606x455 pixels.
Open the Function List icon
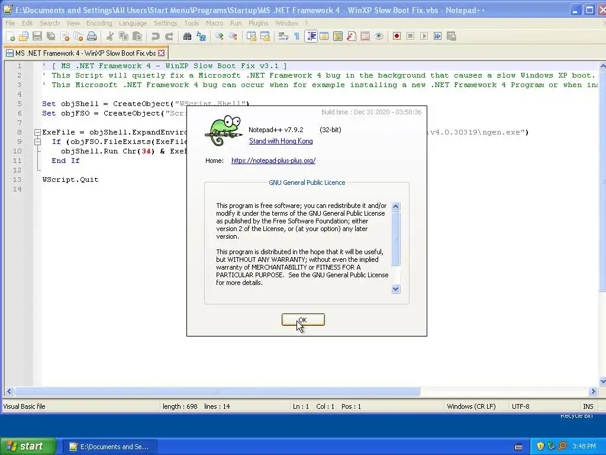click(352, 36)
